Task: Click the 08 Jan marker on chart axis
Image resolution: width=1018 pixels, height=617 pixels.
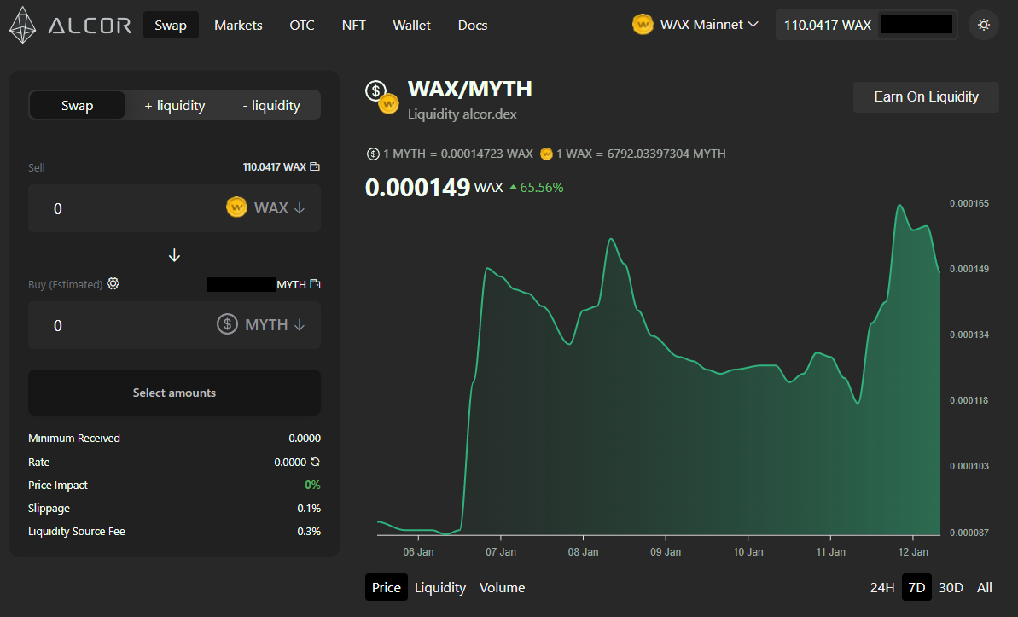Action: pos(583,551)
